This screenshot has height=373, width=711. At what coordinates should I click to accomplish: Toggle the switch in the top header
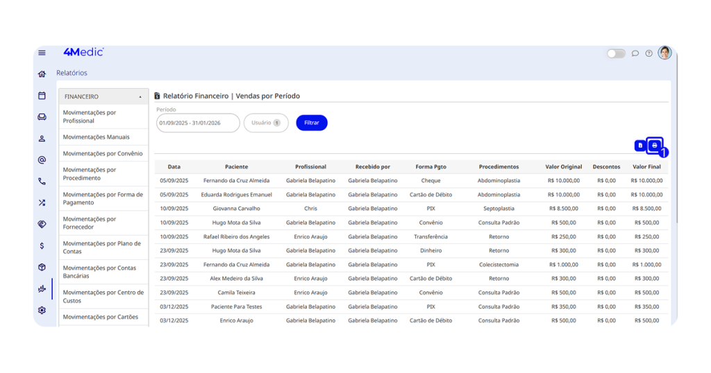[615, 53]
